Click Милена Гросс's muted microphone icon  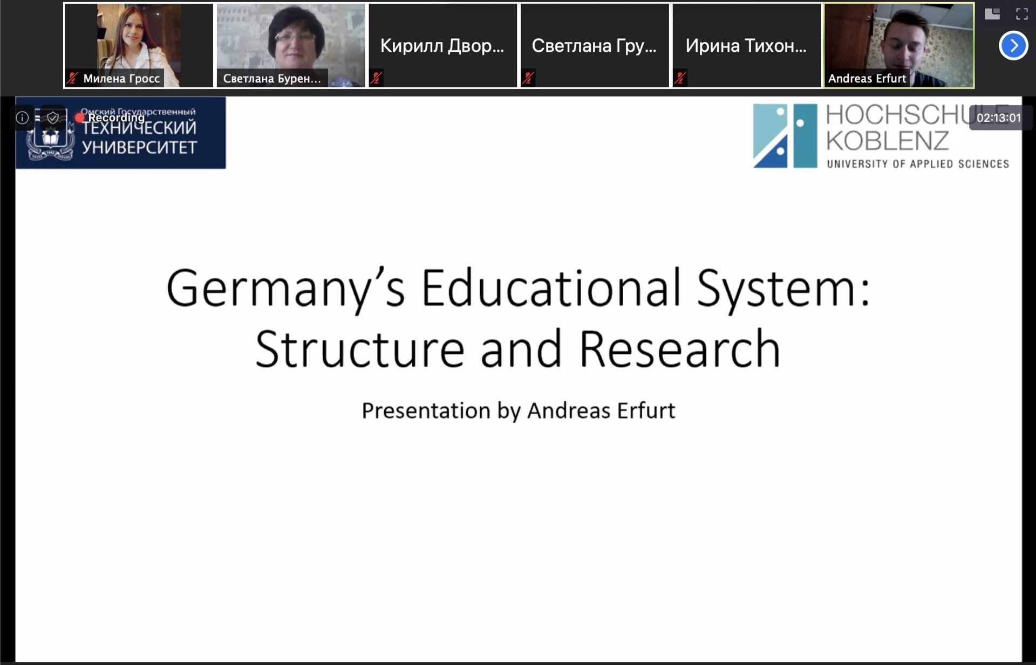point(73,79)
